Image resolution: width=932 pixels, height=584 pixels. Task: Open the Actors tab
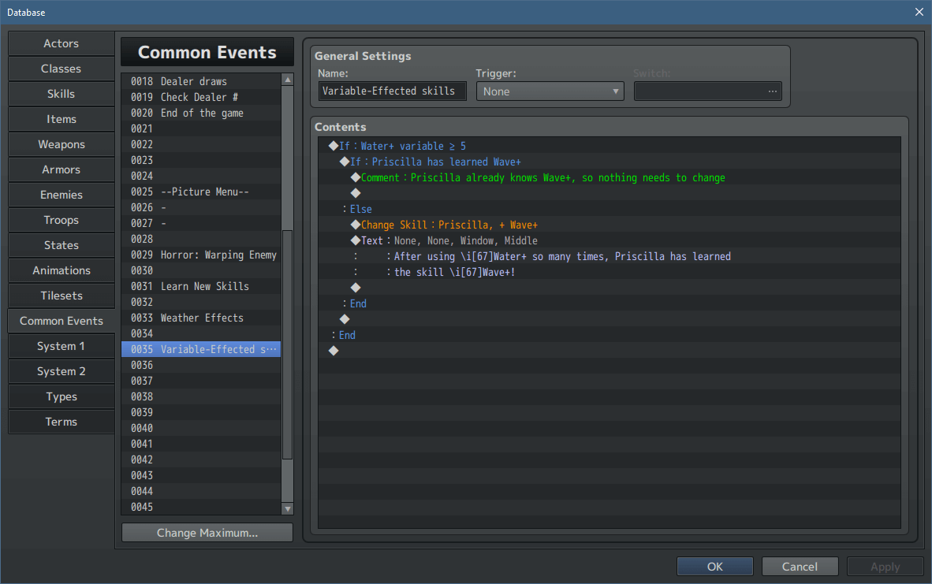click(x=62, y=43)
